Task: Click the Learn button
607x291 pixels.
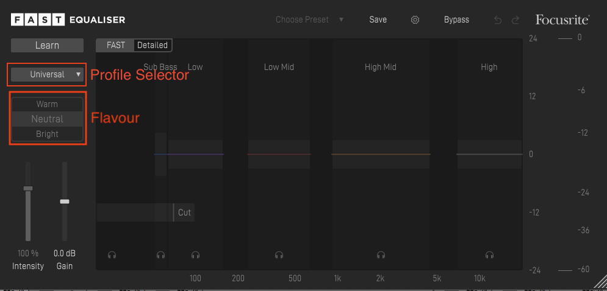Action: [47, 45]
